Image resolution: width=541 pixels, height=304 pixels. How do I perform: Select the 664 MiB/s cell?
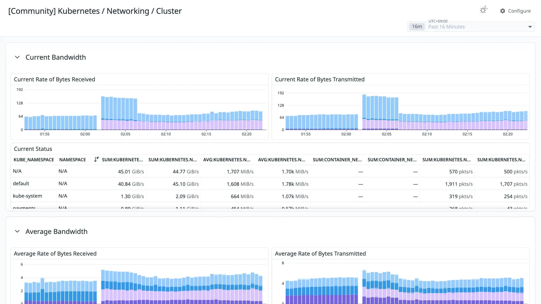[x=242, y=196]
